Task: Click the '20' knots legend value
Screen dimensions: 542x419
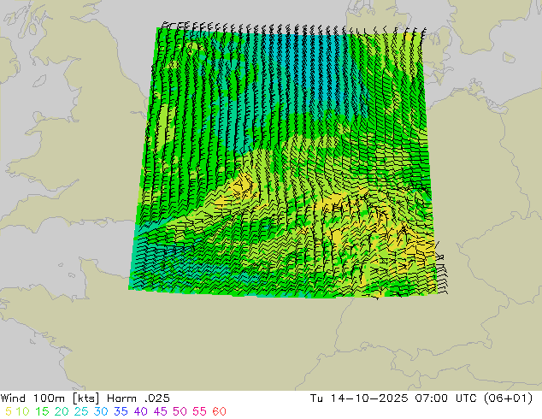Action: 62,411
